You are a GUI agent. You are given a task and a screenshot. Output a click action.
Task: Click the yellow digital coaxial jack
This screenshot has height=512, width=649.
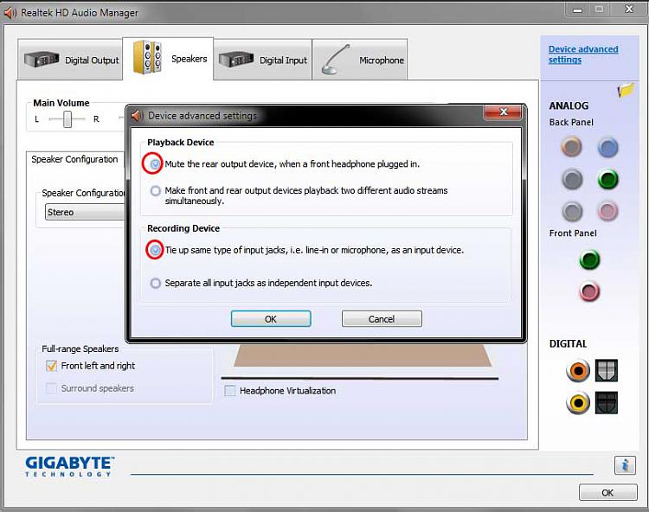click(578, 402)
